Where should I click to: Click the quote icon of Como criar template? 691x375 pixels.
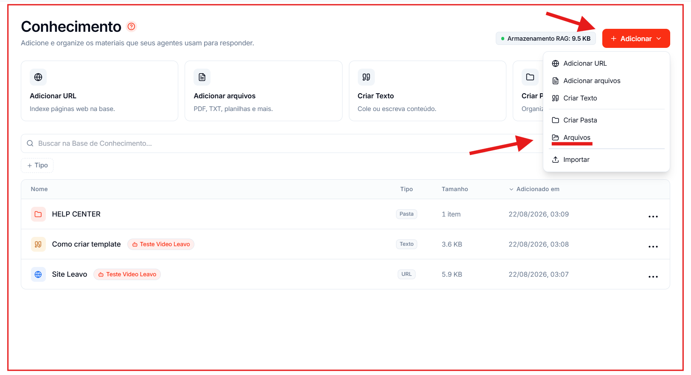38,244
